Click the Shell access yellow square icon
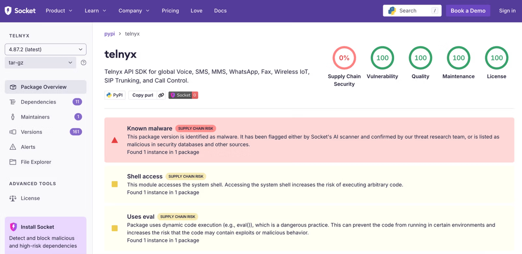The image size is (522, 254). click(115, 184)
